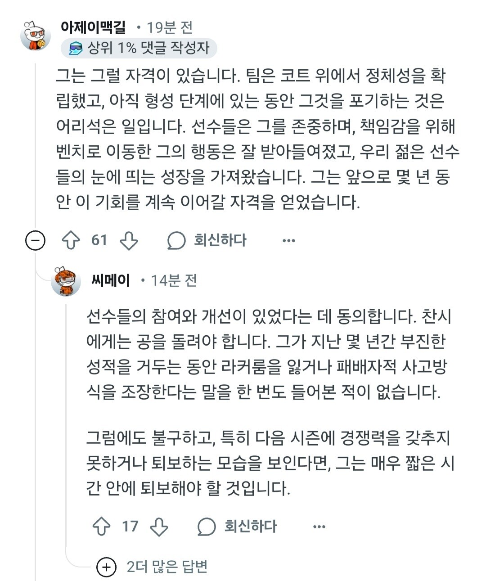Open three-dot menu under 씨메이's reply
Screen dimensions: 486x581
click(319, 527)
